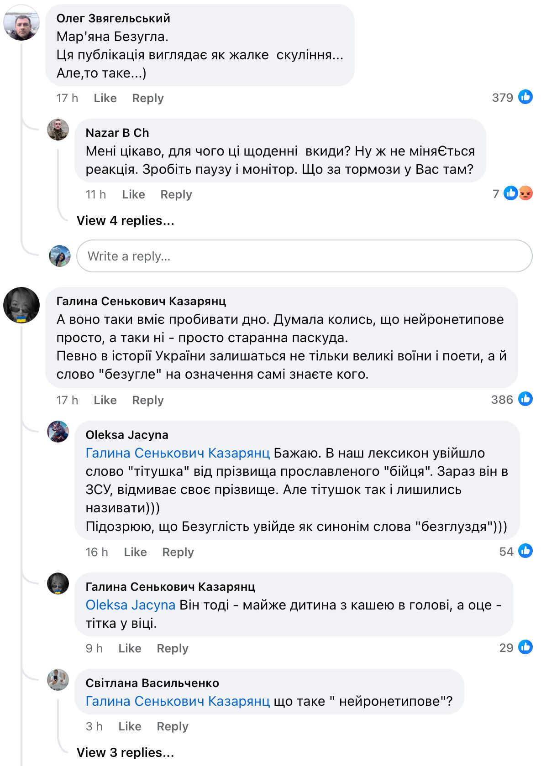This screenshot has width=541, height=766.
Task: Open the mentioned Oleksa Jacyna profile link
Action: pos(131,605)
